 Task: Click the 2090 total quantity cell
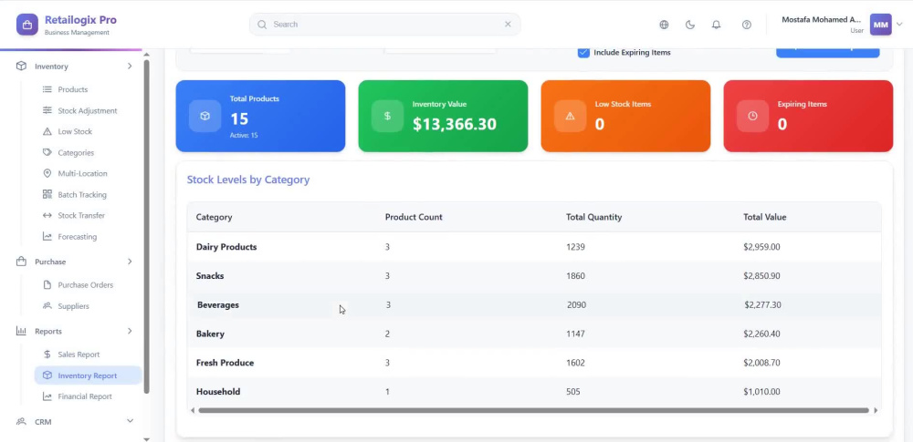pos(576,304)
